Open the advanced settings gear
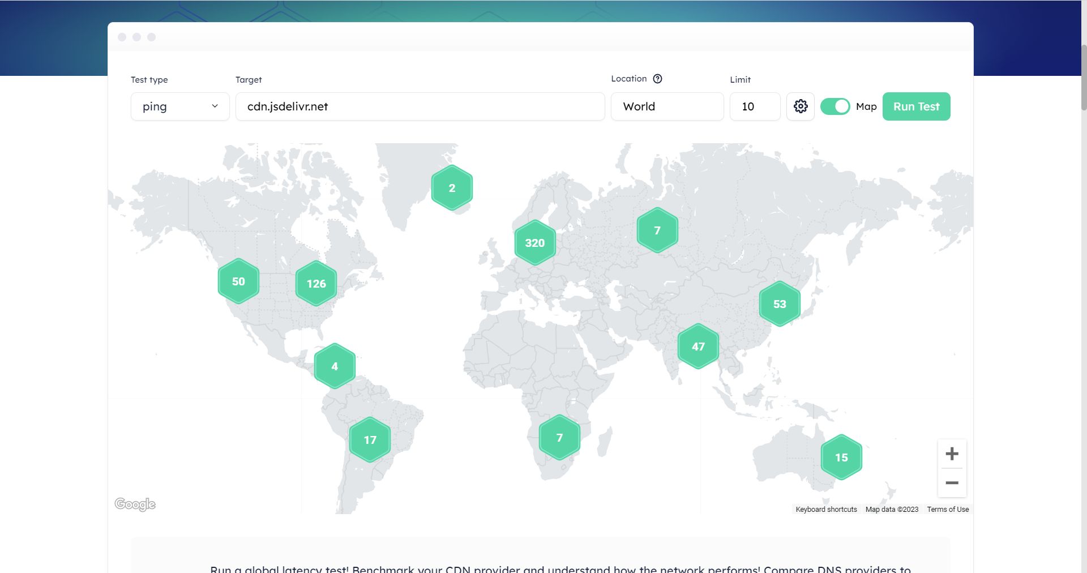 coord(800,106)
